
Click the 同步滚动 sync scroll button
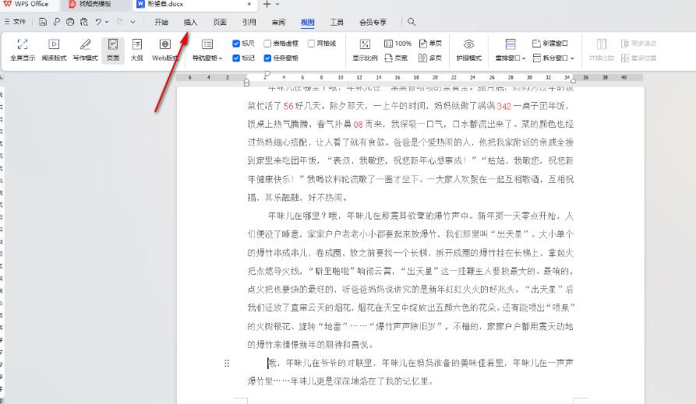(x=638, y=44)
